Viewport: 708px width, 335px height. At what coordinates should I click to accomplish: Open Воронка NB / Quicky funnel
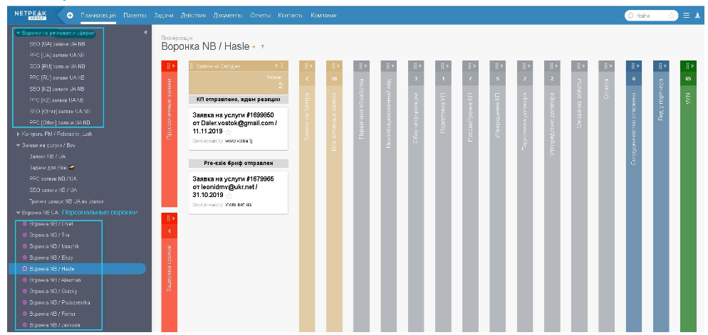[53, 292]
